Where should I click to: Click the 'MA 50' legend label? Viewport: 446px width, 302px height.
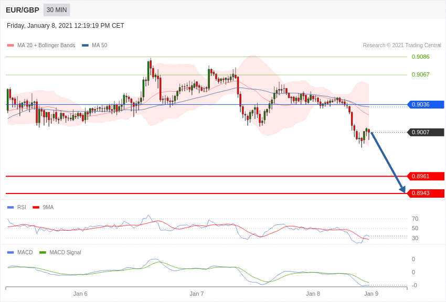tap(100, 45)
